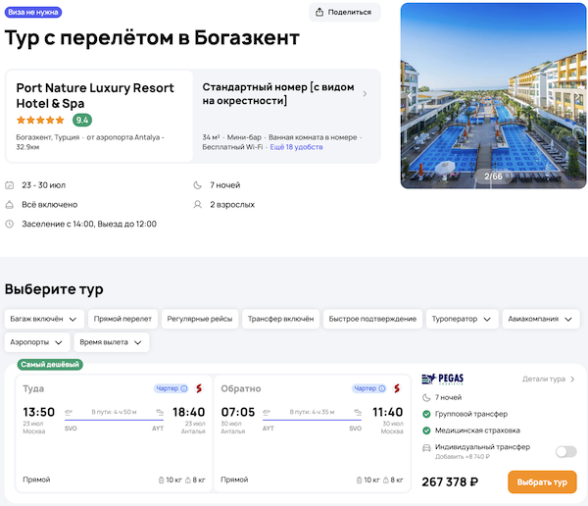Enable the Трансфер включён filter chip
Viewport: 588px width, 506px height.
[278, 319]
